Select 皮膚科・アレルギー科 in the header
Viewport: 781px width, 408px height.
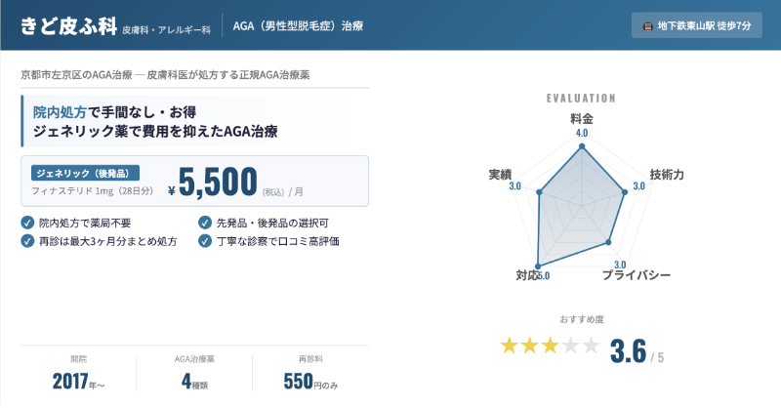coord(166,29)
